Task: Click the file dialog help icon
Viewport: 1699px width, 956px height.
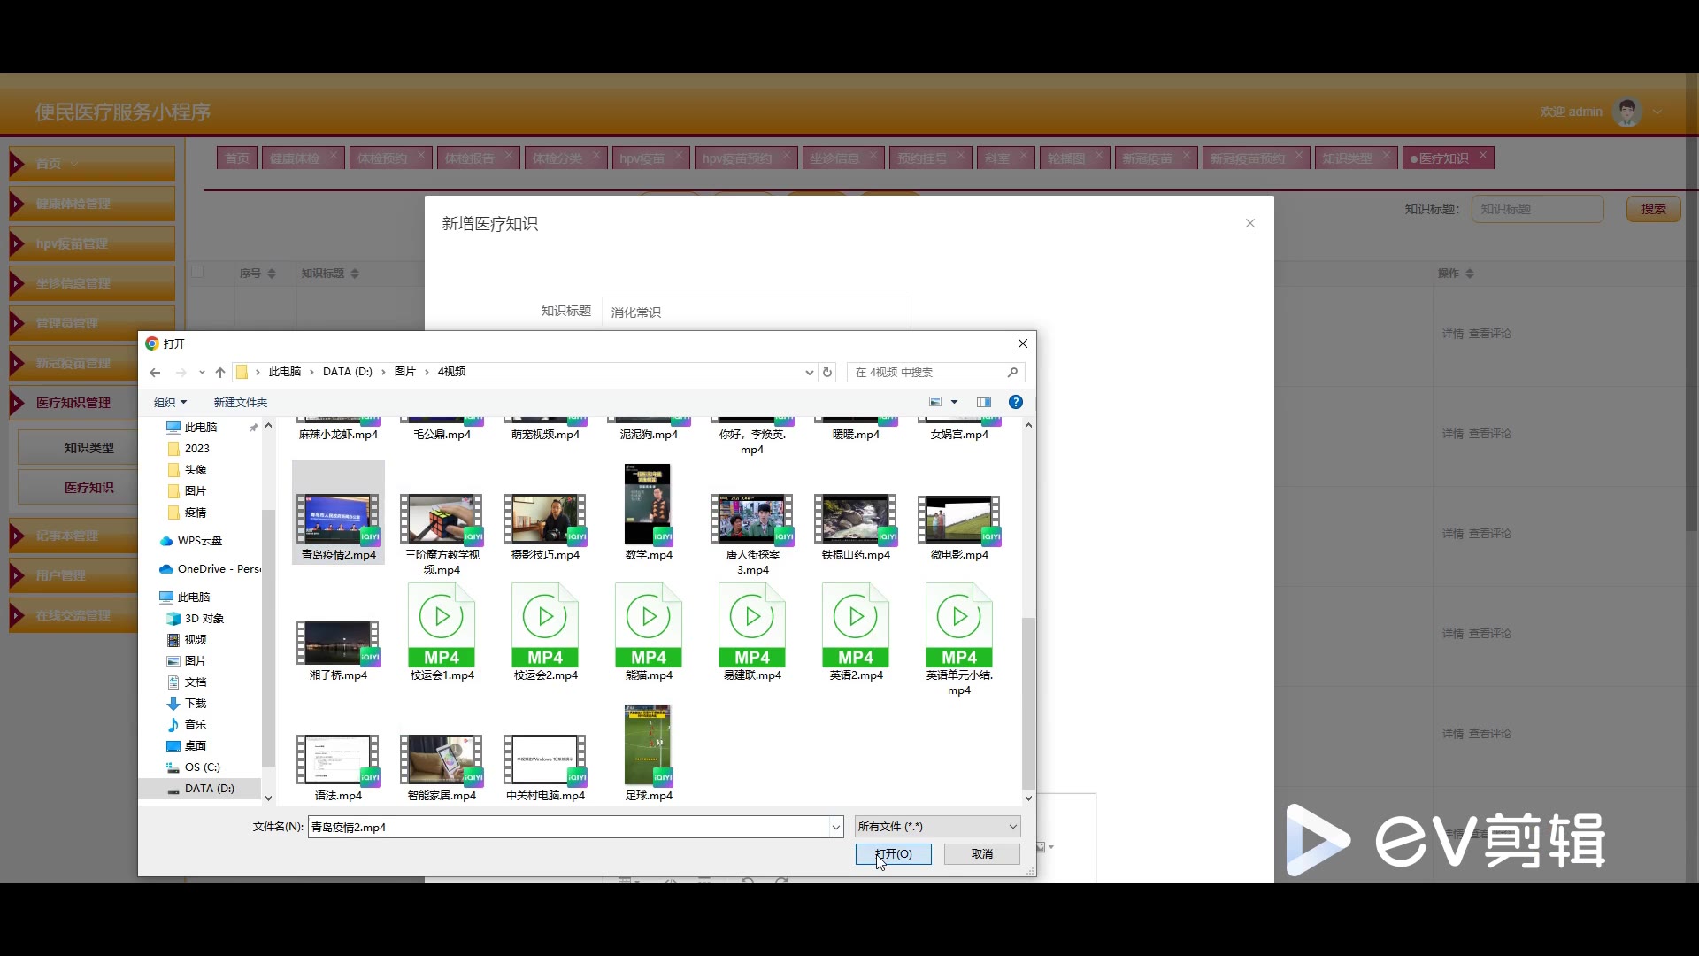Action: (x=1016, y=402)
